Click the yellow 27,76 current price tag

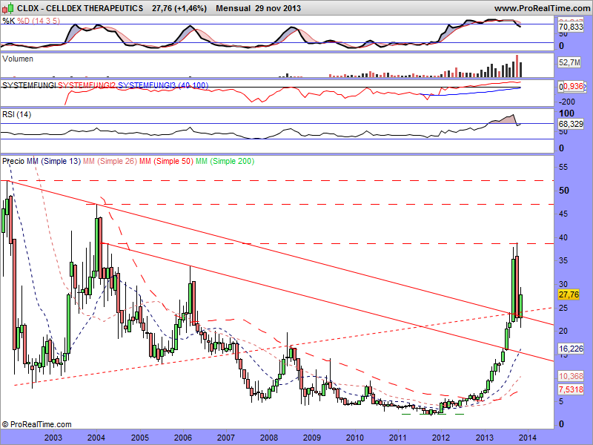(x=569, y=294)
